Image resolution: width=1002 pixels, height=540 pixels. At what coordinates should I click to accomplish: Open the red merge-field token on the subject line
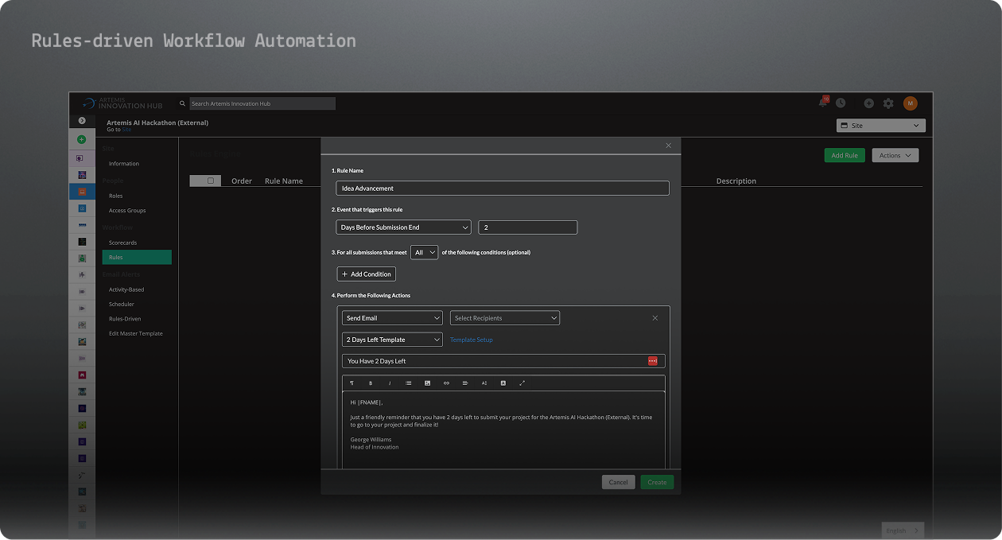click(653, 360)
